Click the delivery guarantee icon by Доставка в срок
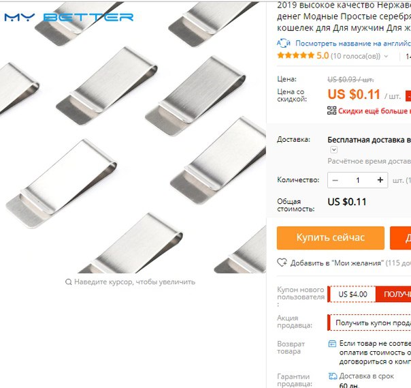Screen dimensions: 411x388 332,376
